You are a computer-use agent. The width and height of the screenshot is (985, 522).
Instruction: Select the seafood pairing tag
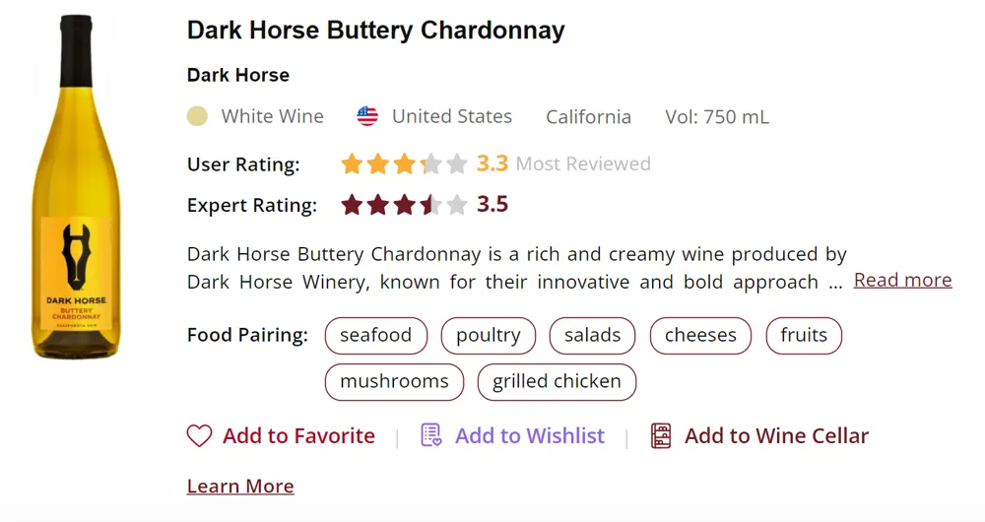375,336
